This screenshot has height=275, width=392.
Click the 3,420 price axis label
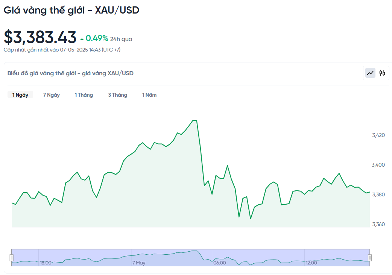(378, 135)
